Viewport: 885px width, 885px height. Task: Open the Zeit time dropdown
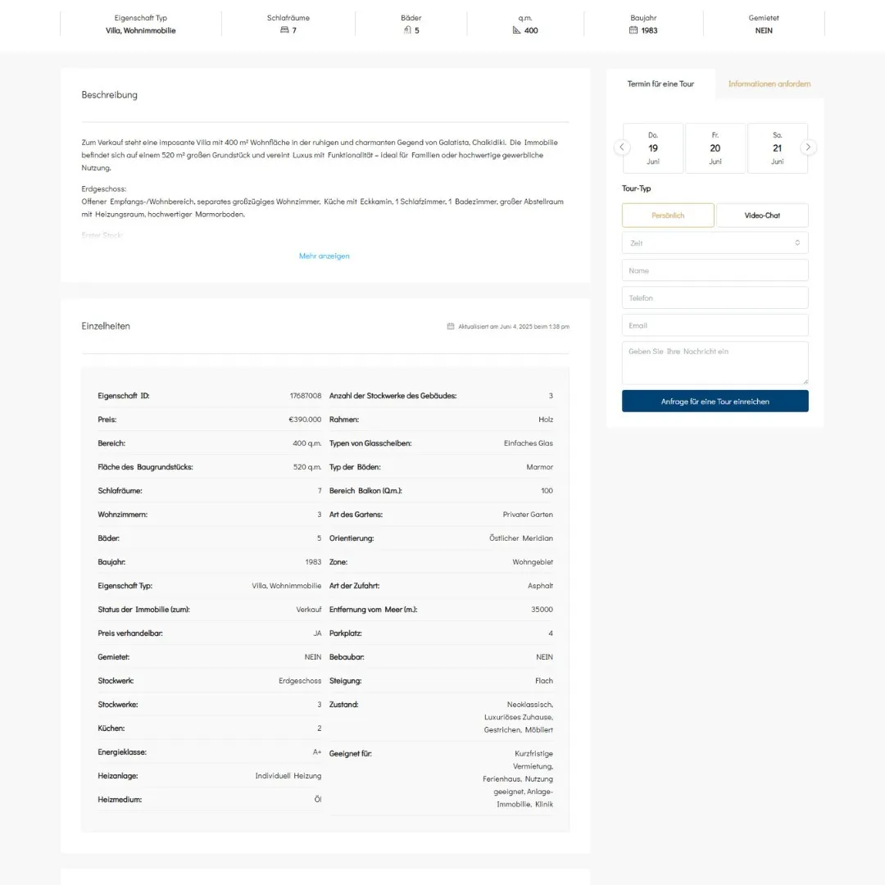(715, 243)
